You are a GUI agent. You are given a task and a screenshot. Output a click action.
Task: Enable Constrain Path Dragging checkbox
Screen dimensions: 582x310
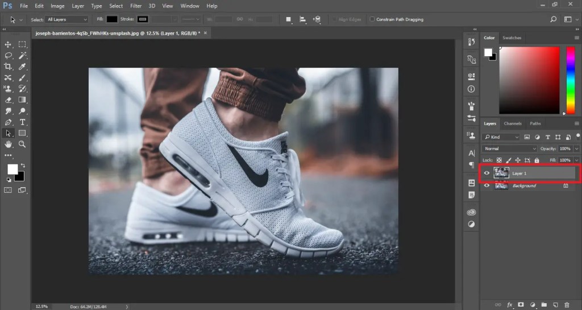372,19
